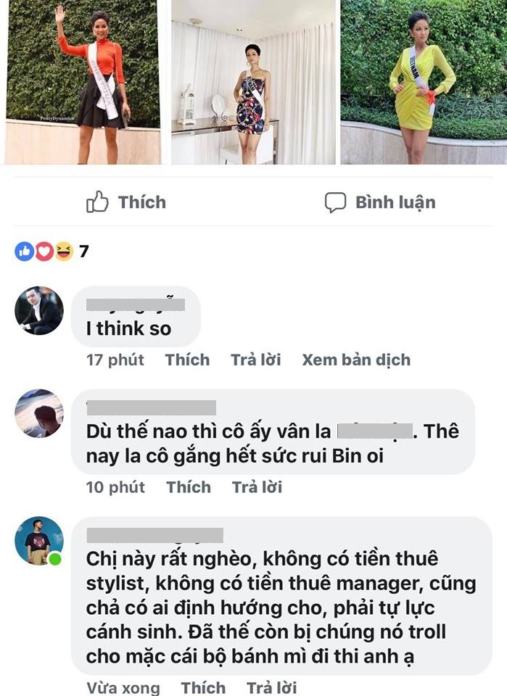This screenshot has height=696, width=507.
Task: Reply to the 'I think so' comment
Action: pyautogui.click(x=256, y=360)
